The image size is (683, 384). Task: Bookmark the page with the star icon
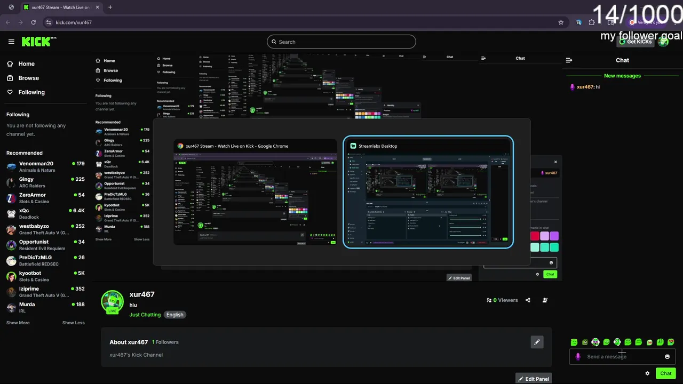coord(561,22)
